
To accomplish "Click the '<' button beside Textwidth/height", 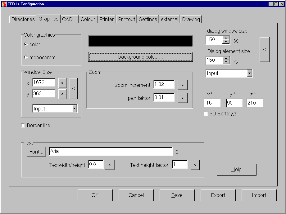I will [110, 165].
